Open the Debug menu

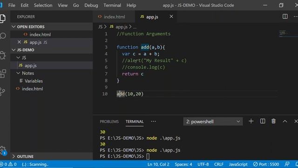[91, 5]
